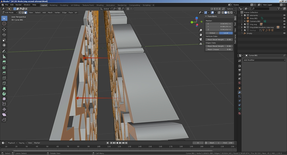The height and width of the screenshot is (155, 287).
Task: Choose the Poly Build tool
Action: coord(4,88)
